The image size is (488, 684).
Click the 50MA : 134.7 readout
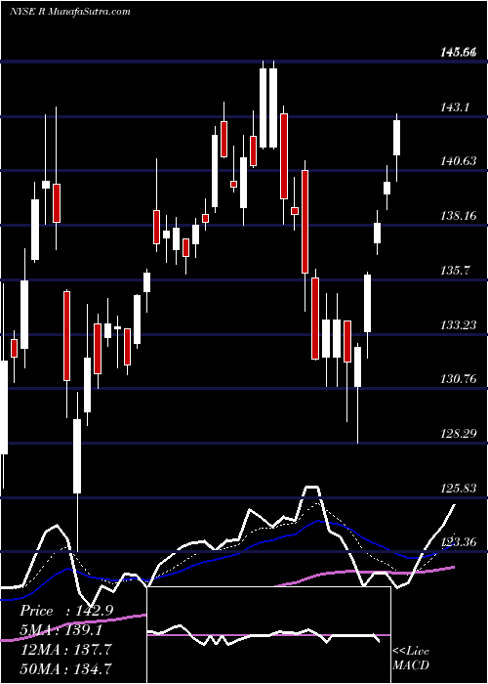pos(65,668)
